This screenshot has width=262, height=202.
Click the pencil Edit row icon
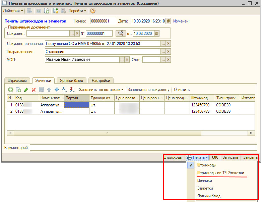coord(26,90)
